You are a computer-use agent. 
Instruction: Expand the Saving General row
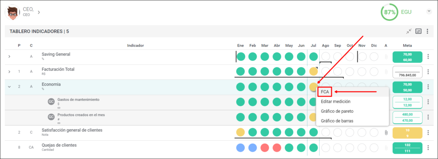[x=9, y=56]
